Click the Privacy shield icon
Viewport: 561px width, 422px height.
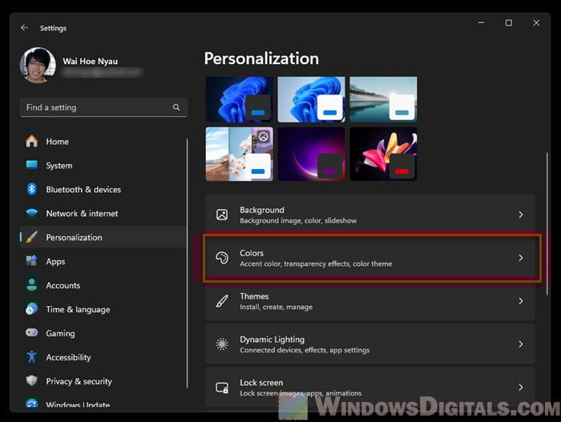pos(32,380)
